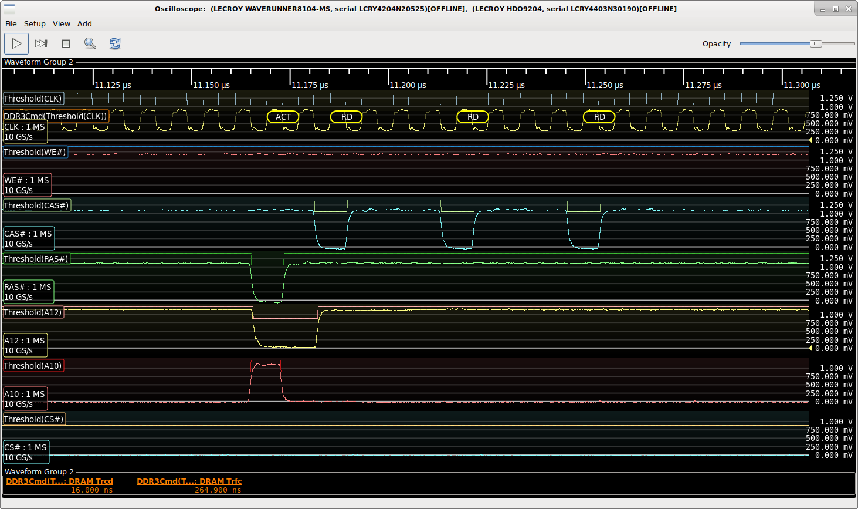Select the A10 : 1 MS channel label
858x509 pixels.
tap(25, 399)
